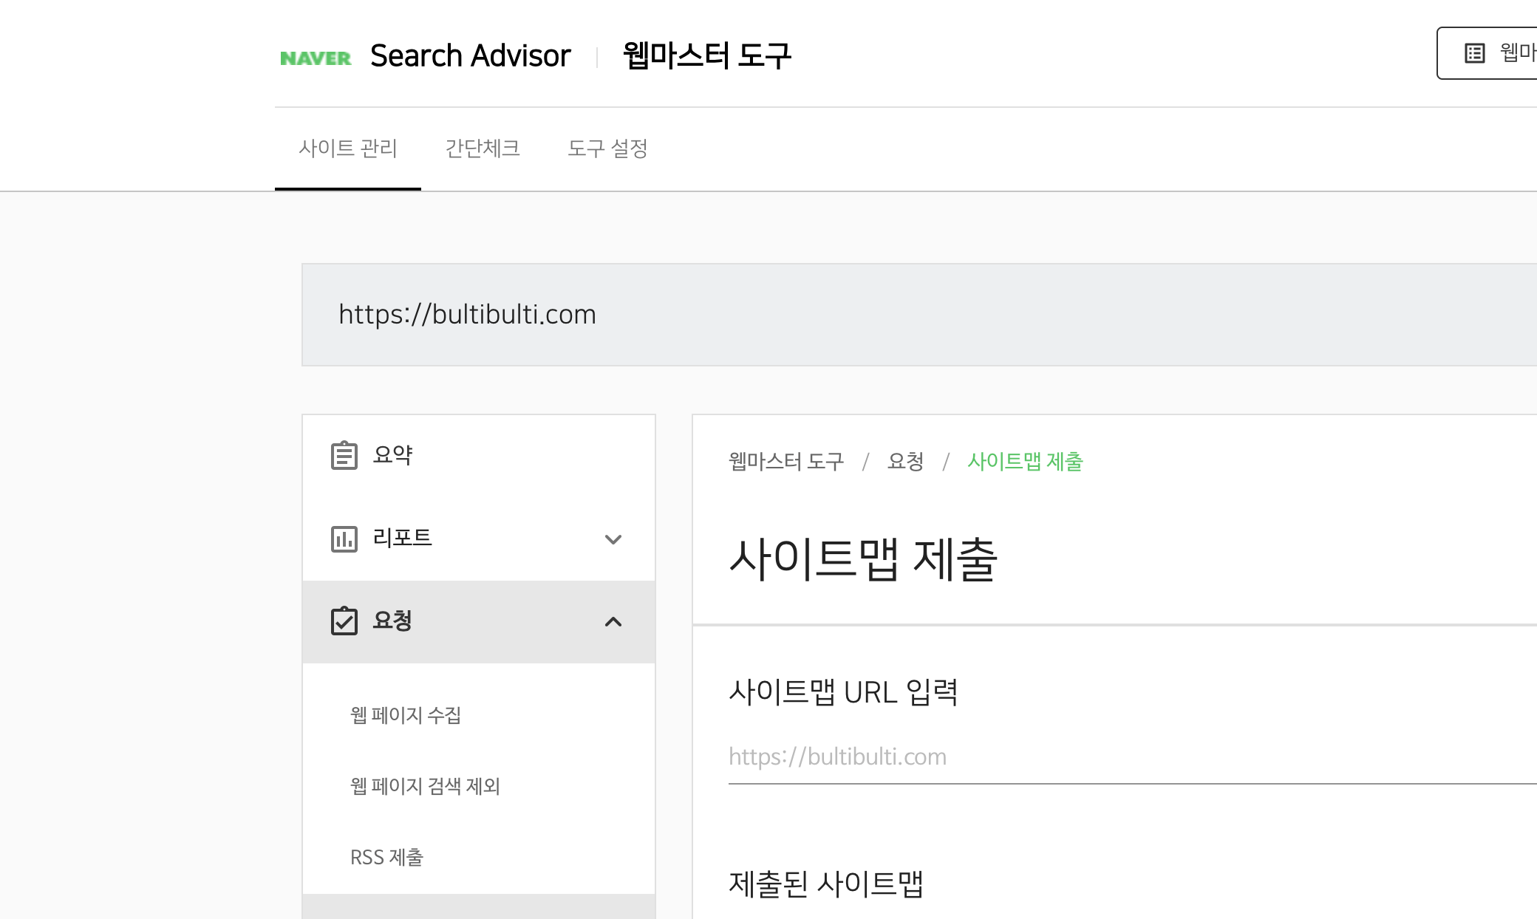Click the 제출된 사이트맵 heading
This screenshot has width=1537, height=919.
(x=826, y=884)
